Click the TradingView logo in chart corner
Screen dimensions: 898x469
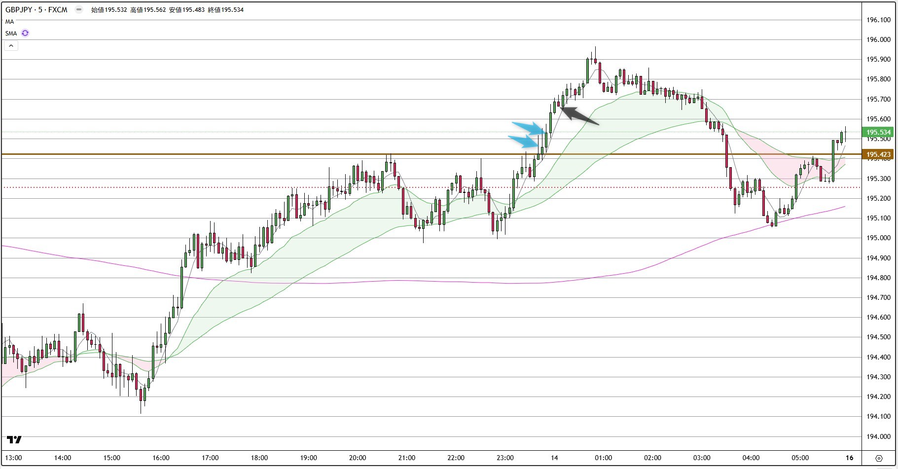[x=14, y=439]
